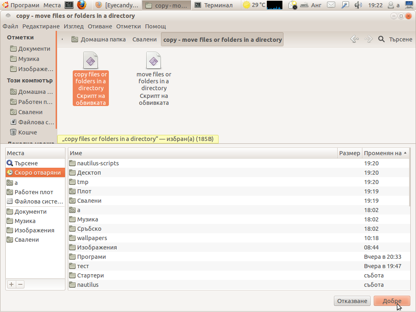This screenshot has height=312, width=416.
Task: Click the forward navigation arrow icon
Action: click(368, 39)
